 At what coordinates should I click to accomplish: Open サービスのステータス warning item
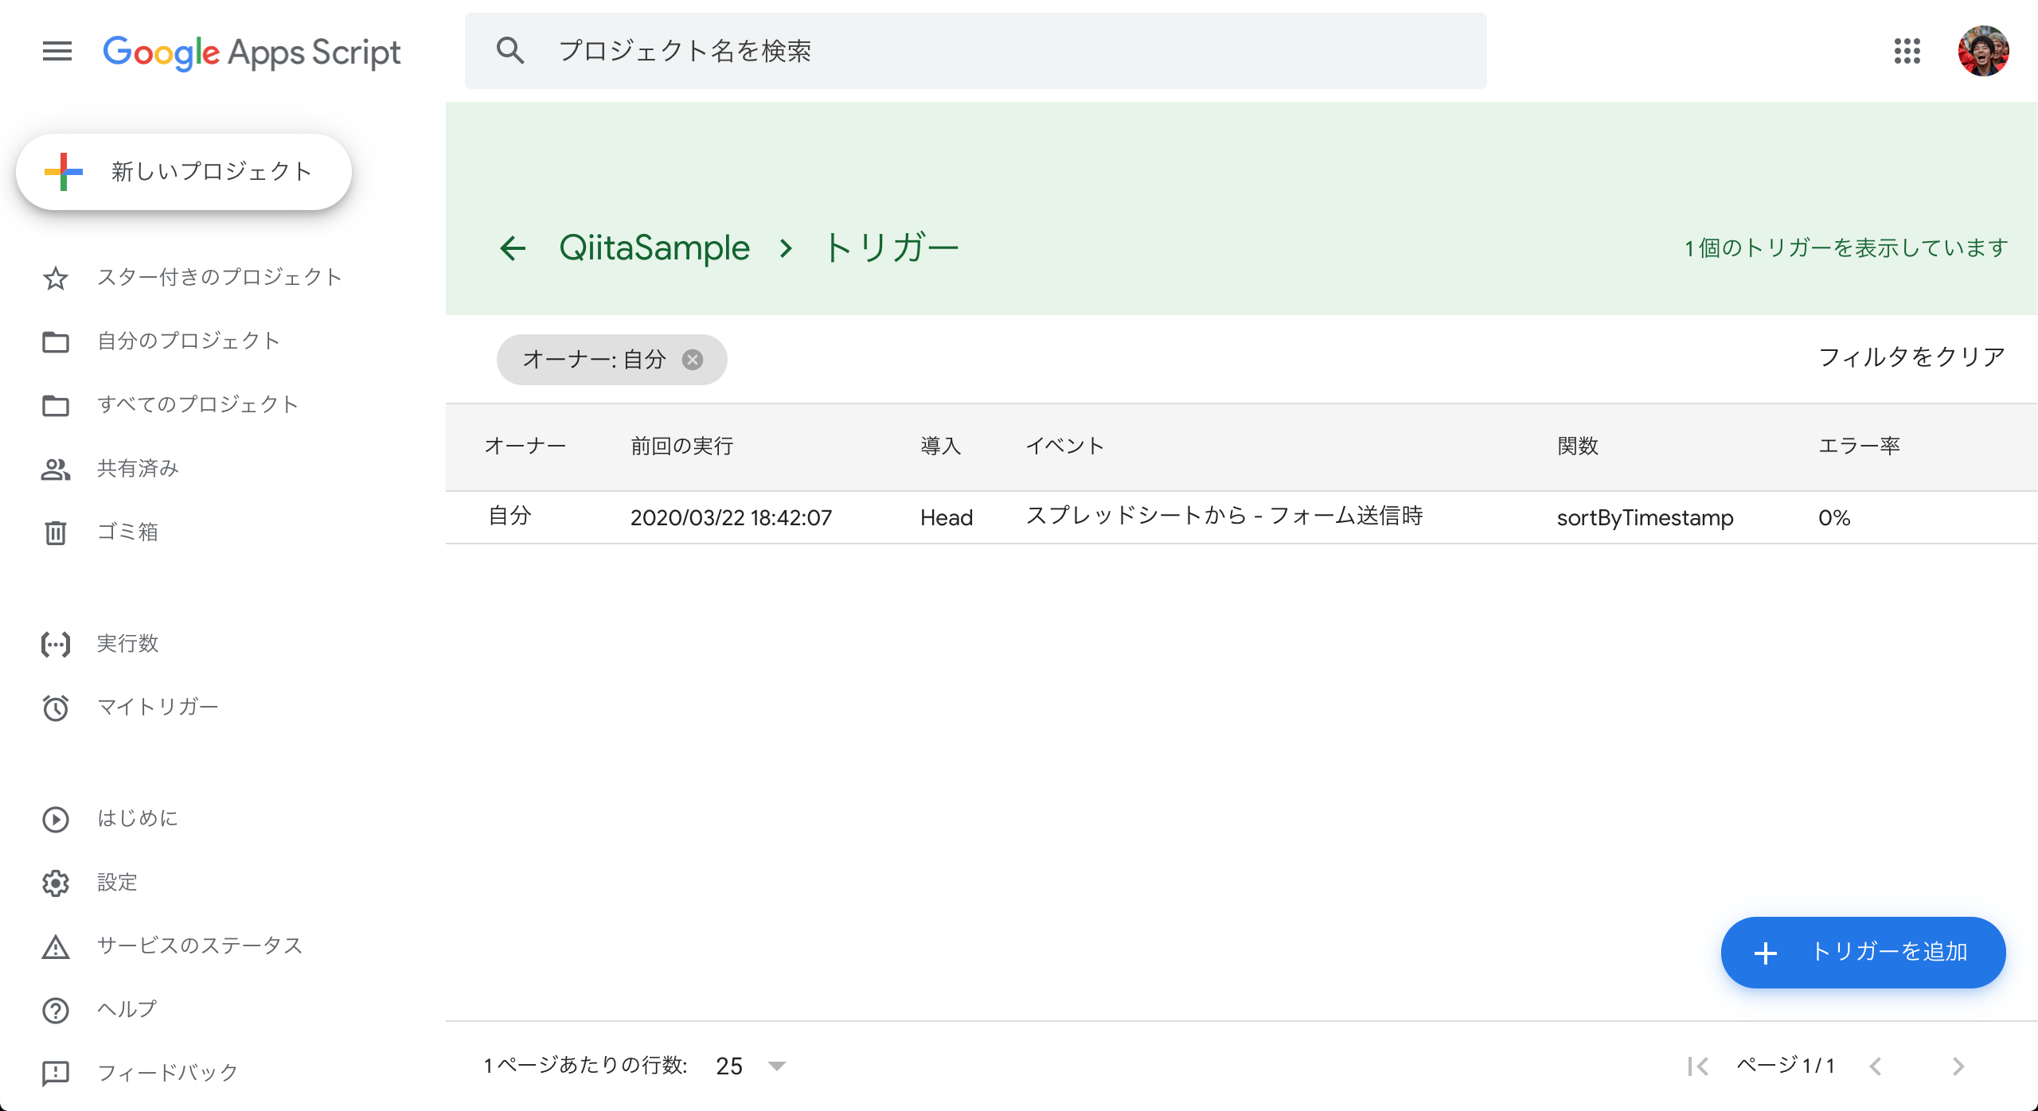coord(199,945)
